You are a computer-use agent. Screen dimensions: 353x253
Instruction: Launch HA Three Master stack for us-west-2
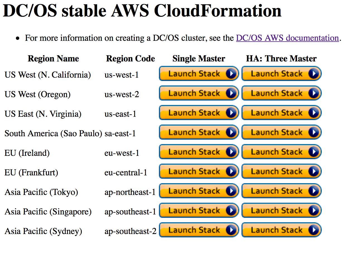pyautogui.click(x=282, y=93)
